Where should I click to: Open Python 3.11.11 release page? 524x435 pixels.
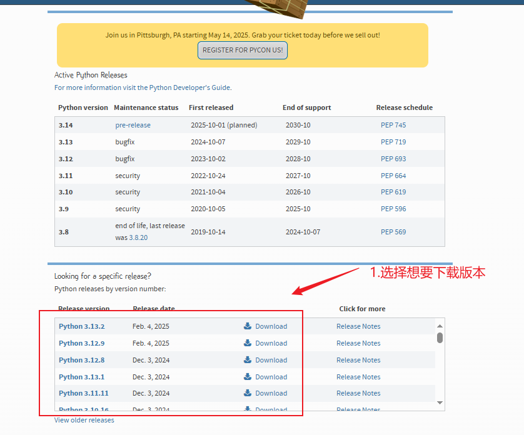(84, 393)
